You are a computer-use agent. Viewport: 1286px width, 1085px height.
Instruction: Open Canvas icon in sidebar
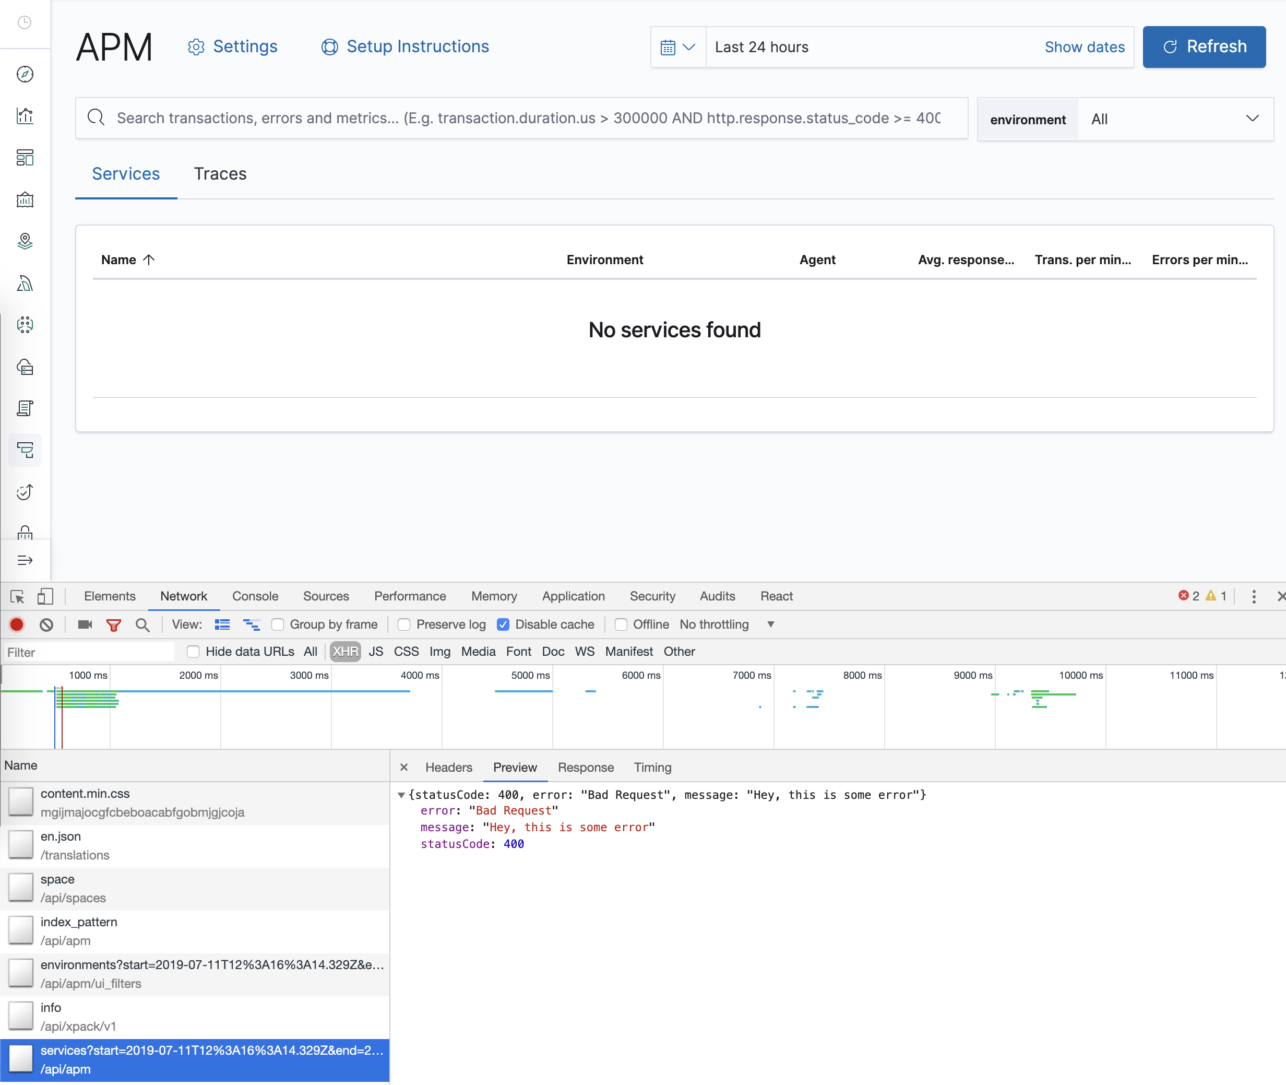pos(25,199)
